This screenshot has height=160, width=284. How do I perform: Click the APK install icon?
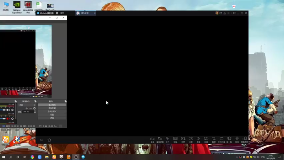(x=206, y=139)
